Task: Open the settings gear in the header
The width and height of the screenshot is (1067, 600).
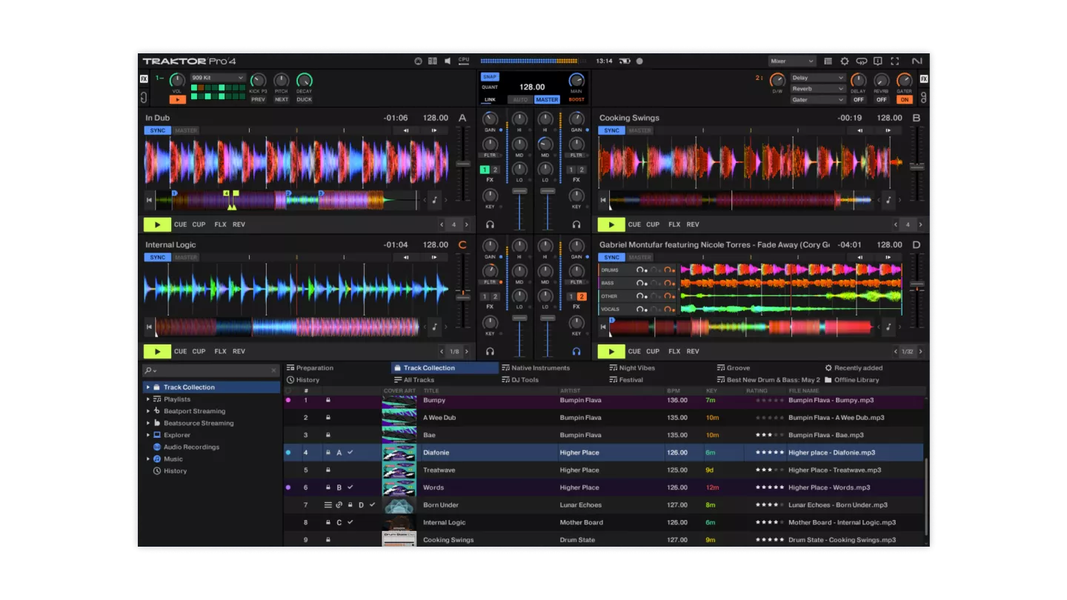Action: point(844,61)
